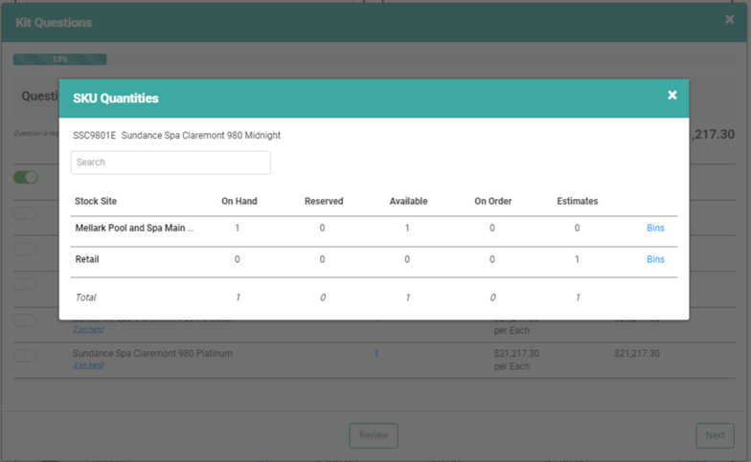Click the On Hand column header
751x462 pixels.
pos(239,202)
